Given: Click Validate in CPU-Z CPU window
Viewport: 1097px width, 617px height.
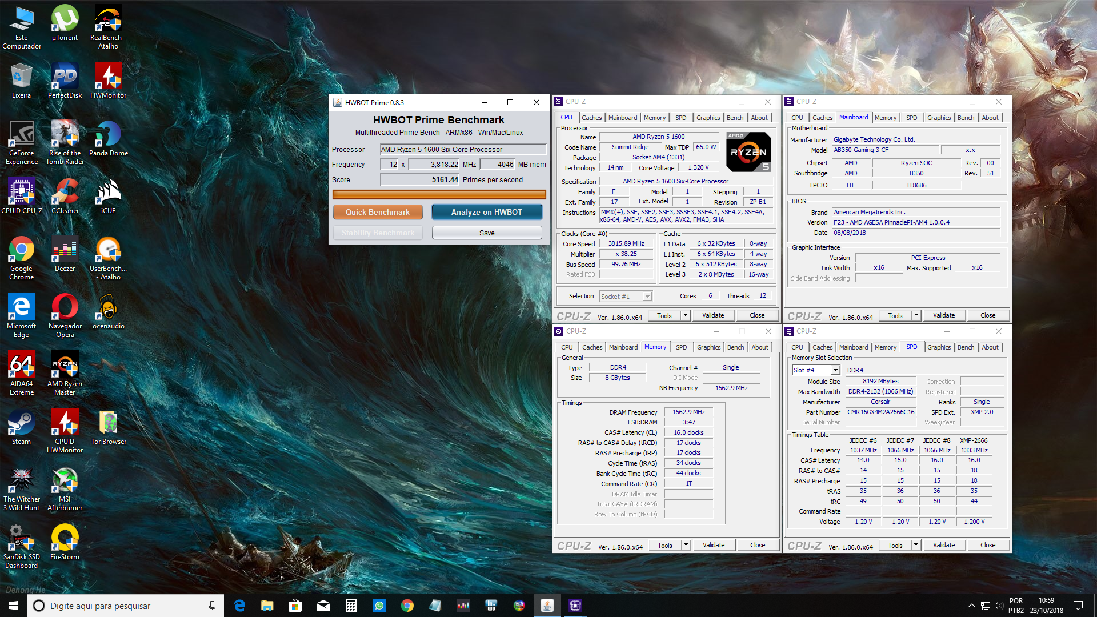Looking at the screenshot, I should 713,315.
